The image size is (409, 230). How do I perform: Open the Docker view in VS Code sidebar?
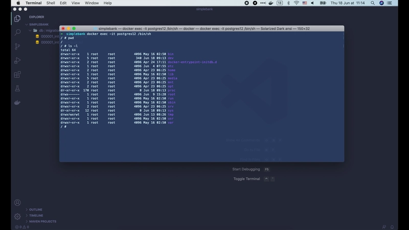point(17,103)
